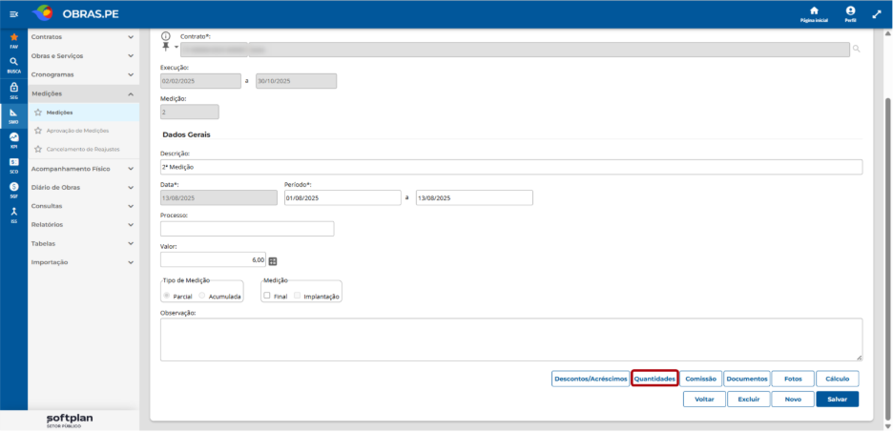Check the Final checkbox
The image size is (893, 432).
tap(266, 296)
